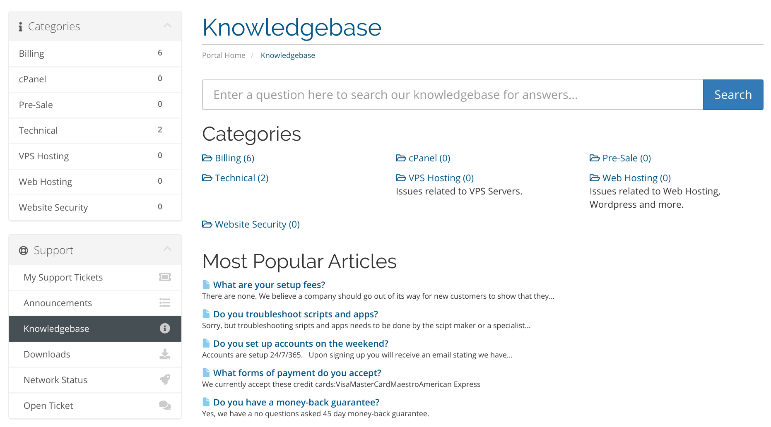Viewport: 771px width, 427px height.
Task: Click the Search button
Action: pyautogui.click(x=733, y=95)
